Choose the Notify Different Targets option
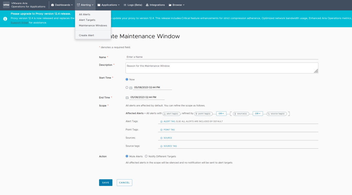 click(146, 156)
